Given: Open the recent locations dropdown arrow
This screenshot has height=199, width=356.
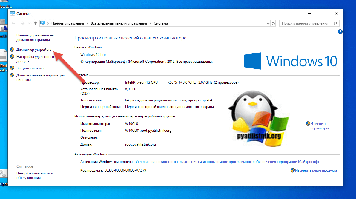Looking at the screenshot, I should point(29,23).
